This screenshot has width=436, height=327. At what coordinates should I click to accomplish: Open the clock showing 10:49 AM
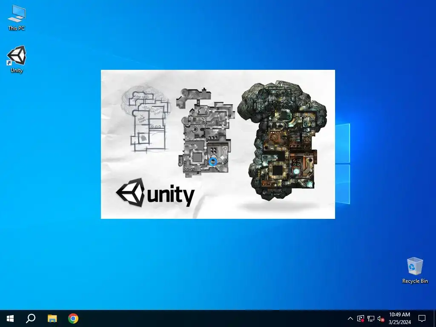[399, 318]
